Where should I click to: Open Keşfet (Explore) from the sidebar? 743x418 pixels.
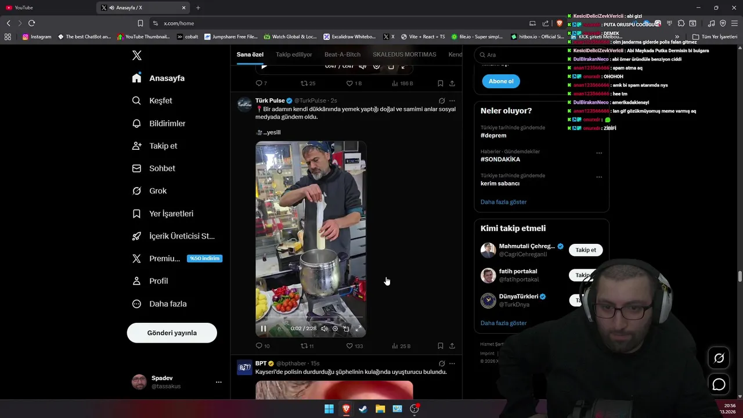[153, 100]
